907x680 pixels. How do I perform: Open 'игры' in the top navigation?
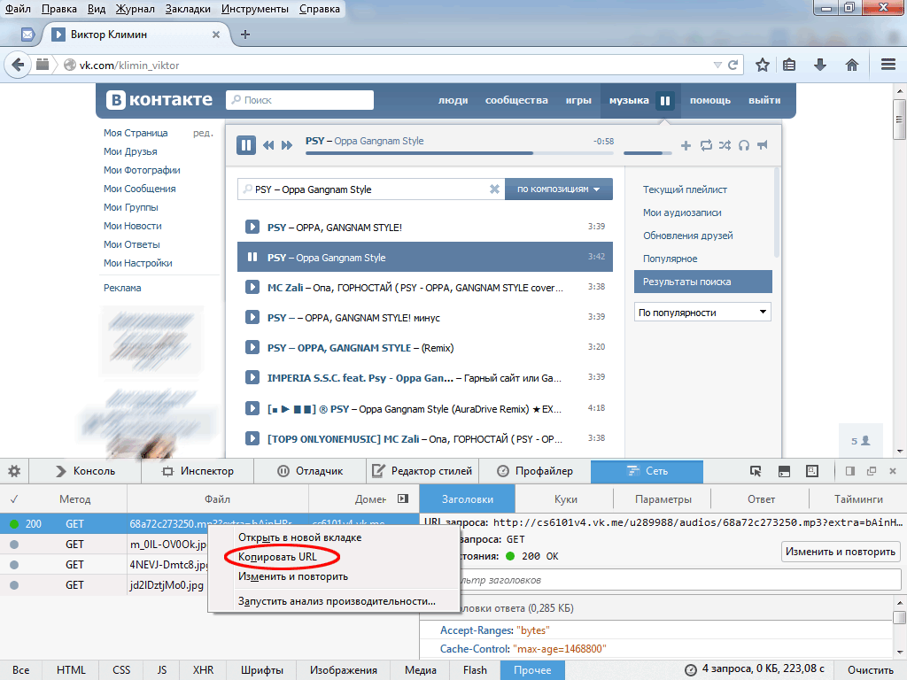click(578, 100)
